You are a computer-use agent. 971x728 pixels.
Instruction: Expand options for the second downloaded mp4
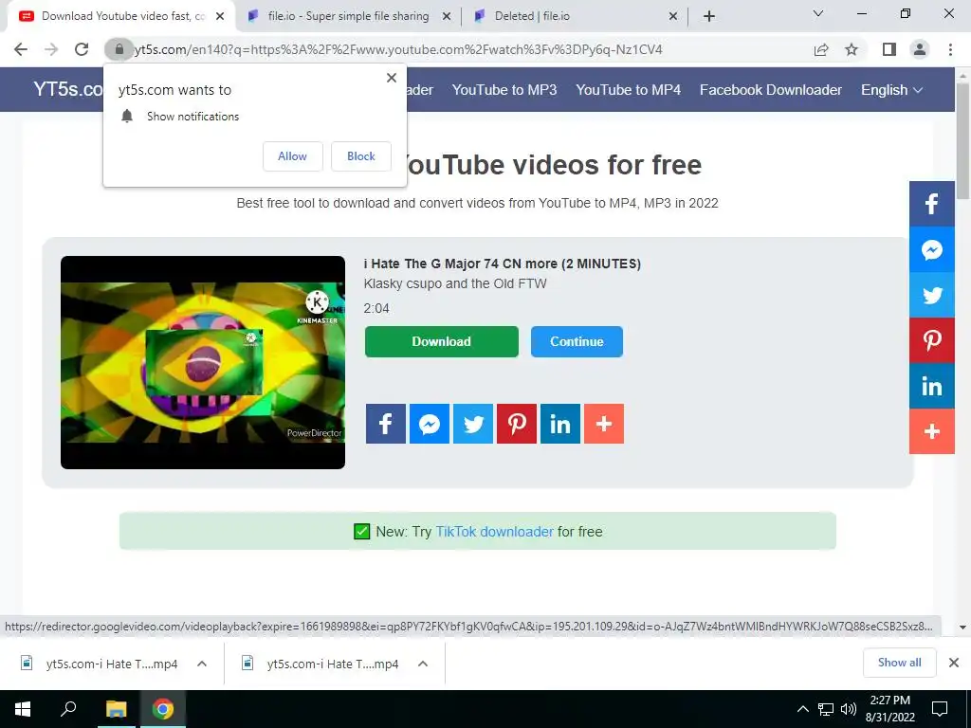(423, 664)
